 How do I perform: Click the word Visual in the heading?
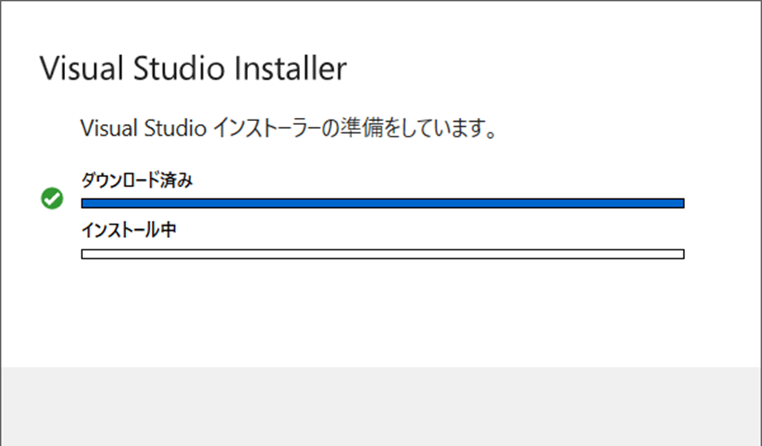80,68
